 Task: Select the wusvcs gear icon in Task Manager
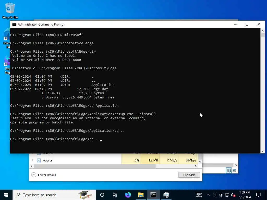coord(39,160)
